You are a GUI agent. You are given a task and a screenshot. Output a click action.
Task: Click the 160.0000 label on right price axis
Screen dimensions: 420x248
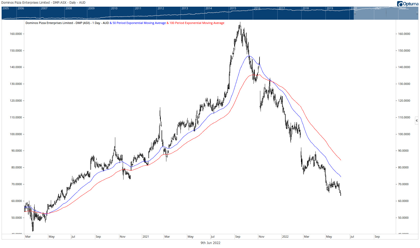click(404, 34)
